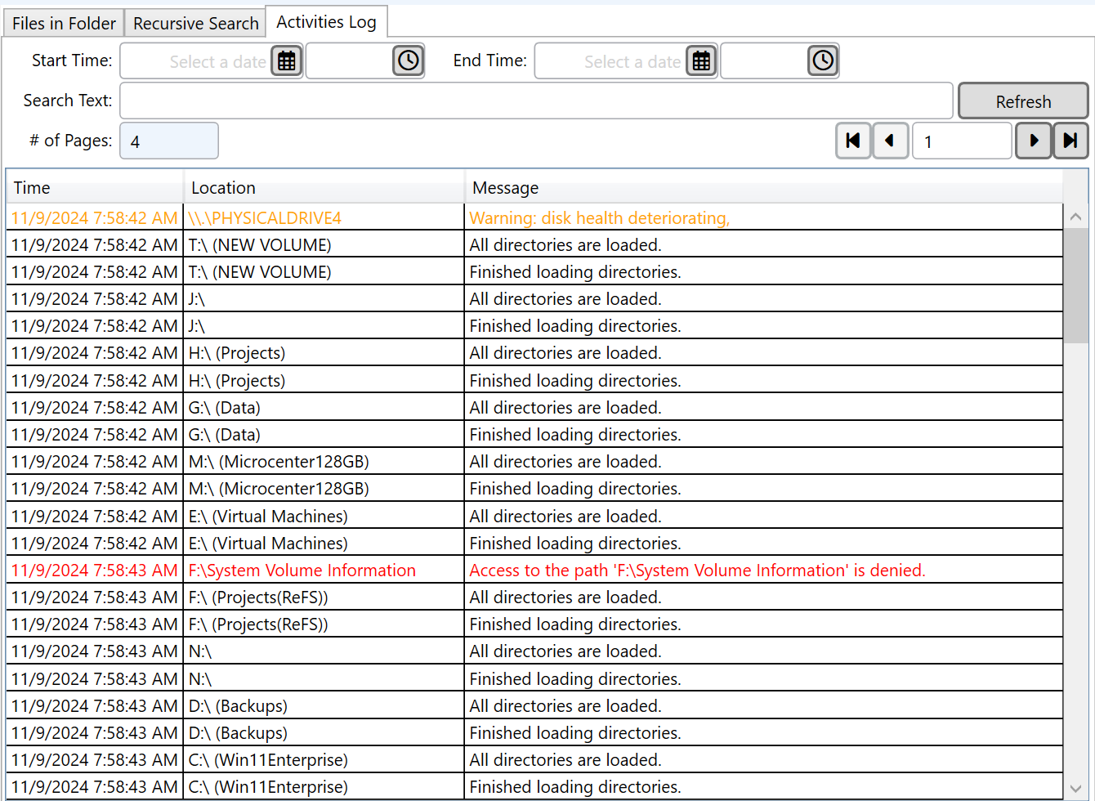Click the scrollbar up arrow

click(1075, 217)
